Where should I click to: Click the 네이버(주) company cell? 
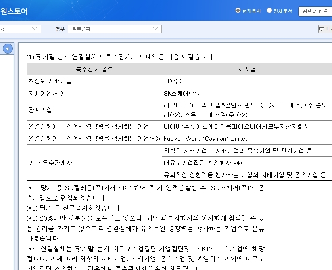[247, 126]
